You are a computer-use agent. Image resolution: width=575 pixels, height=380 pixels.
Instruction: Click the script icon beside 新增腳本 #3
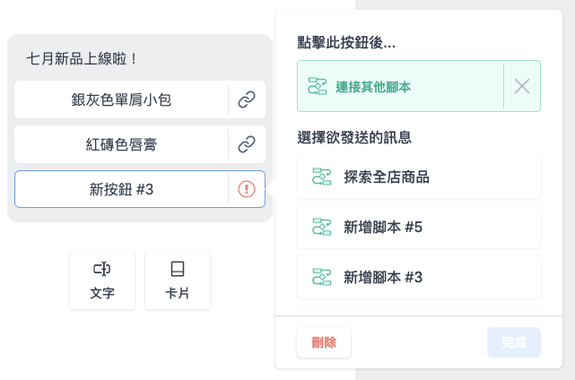pyautogui.click(x=322, y=277)
